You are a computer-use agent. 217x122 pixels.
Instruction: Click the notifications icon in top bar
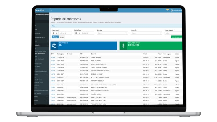[167, 10]
